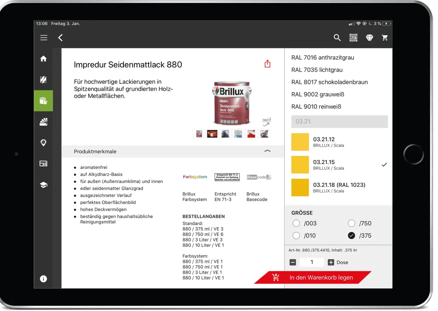Open the graduation cap sidebar icon
This screenshot has height=311, width=438.
pyautogui.click(x=43, y=185)
